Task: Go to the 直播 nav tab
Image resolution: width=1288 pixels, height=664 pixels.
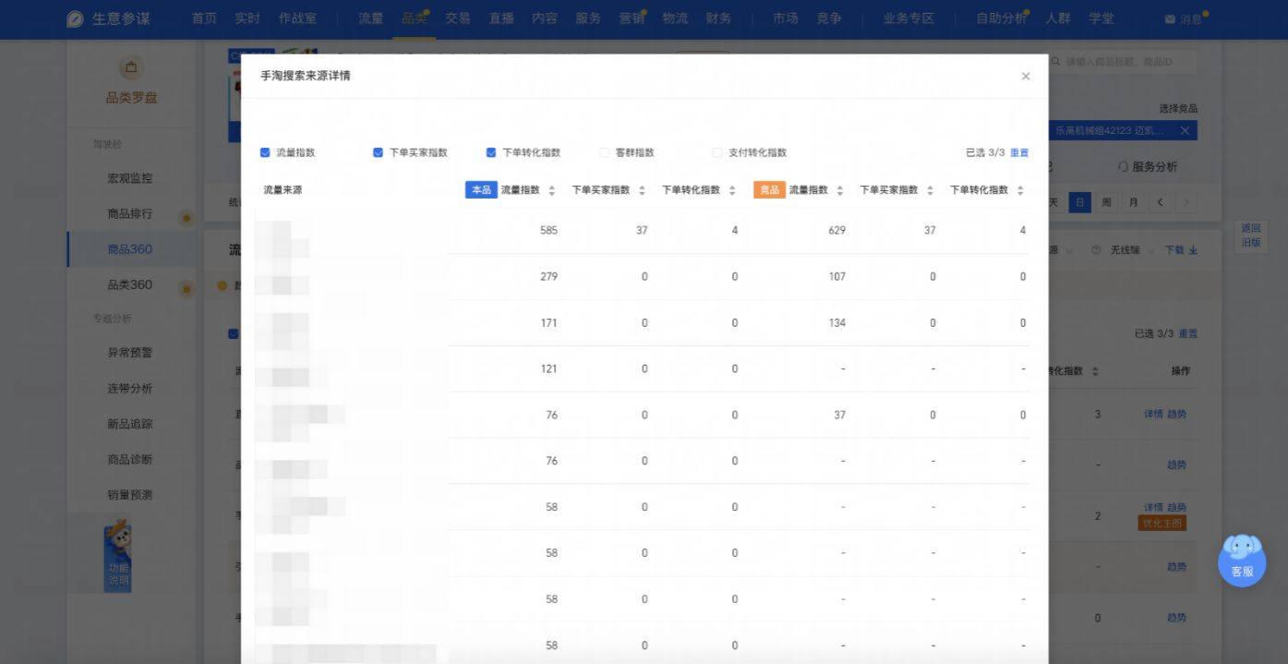Action: [501, 18]
